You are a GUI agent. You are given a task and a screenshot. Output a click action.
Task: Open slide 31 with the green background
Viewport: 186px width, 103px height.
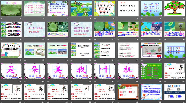pos(151,71)
